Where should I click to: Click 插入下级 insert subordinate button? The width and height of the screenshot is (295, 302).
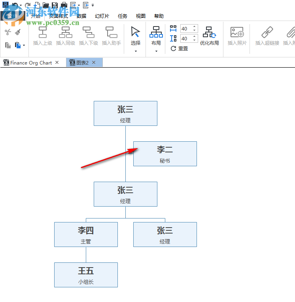(x=89, y=36)
